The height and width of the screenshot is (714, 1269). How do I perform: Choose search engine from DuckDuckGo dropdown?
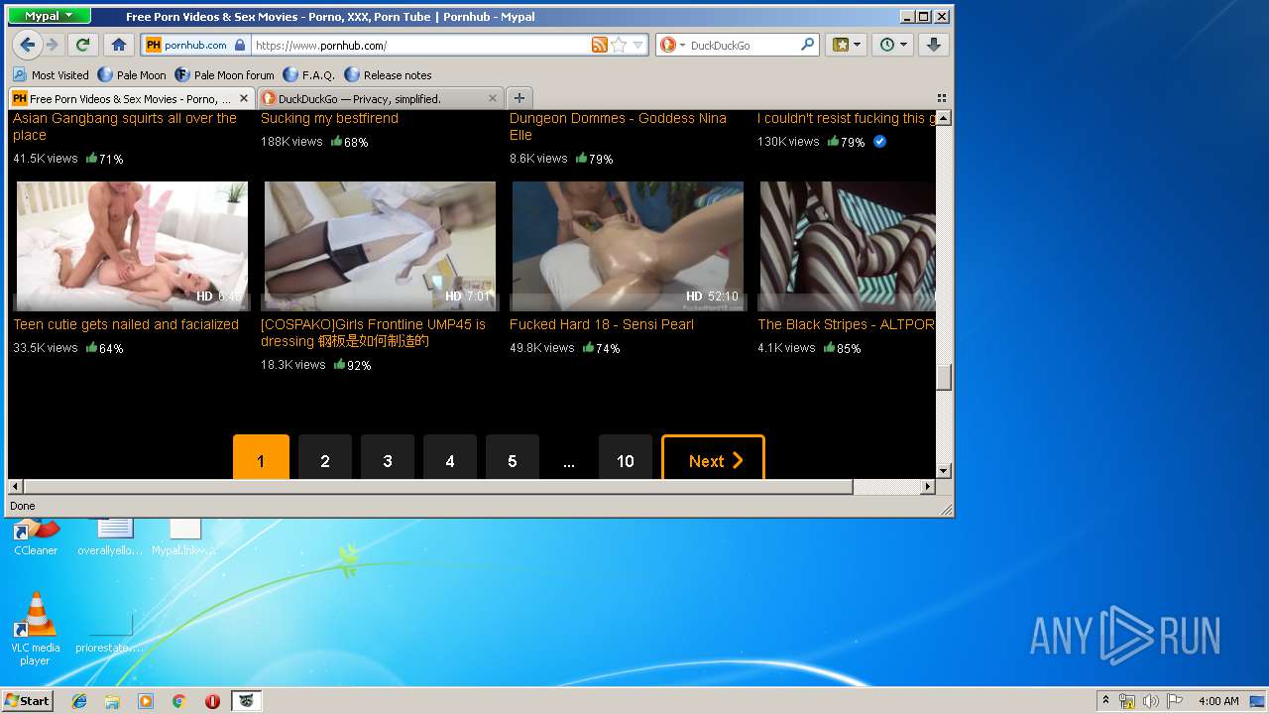coord(671,45)
